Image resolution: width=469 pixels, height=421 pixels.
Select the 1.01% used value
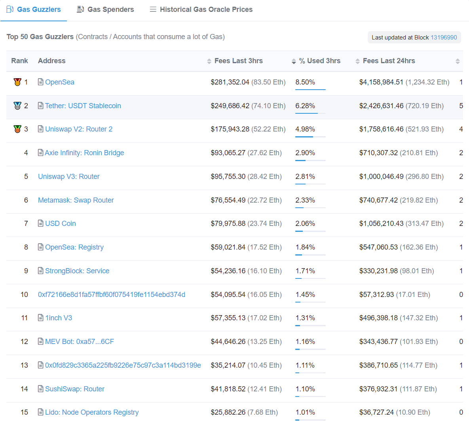pos(305,412)
